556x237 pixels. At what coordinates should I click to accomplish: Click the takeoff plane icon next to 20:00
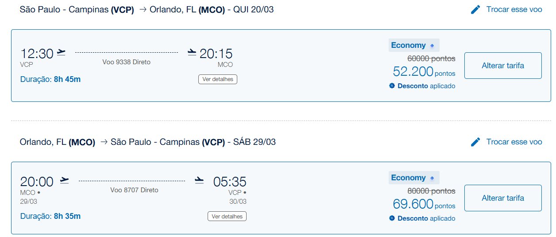(65, 181)
